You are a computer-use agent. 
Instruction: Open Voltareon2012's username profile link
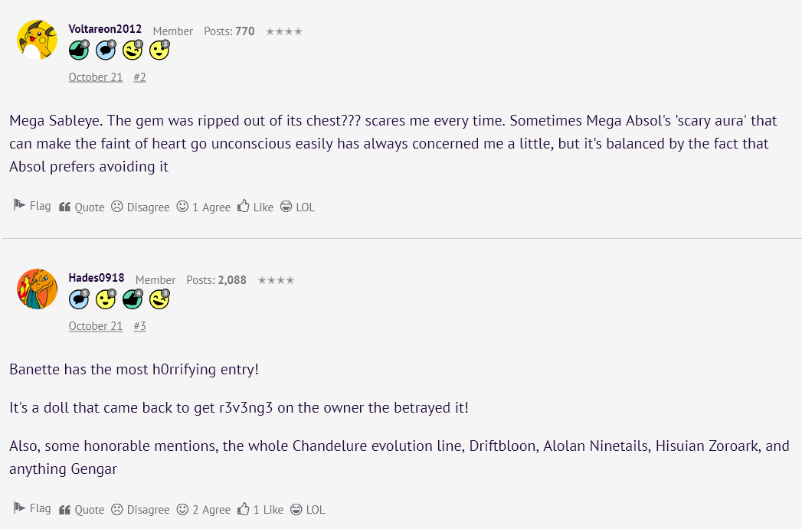pos(105,29)
